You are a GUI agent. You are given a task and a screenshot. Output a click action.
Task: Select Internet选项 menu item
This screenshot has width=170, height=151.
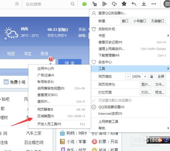coord(130,114)
